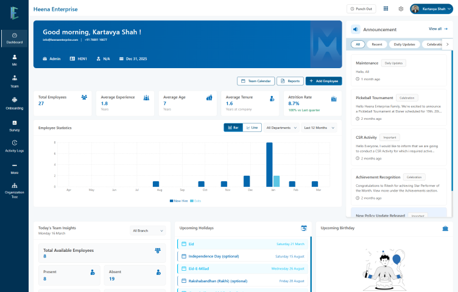Image resolution: width=458 pixels, height=292 pixels.
Task: Open the apps grid icon in header
Action: (x=386, y=9)
